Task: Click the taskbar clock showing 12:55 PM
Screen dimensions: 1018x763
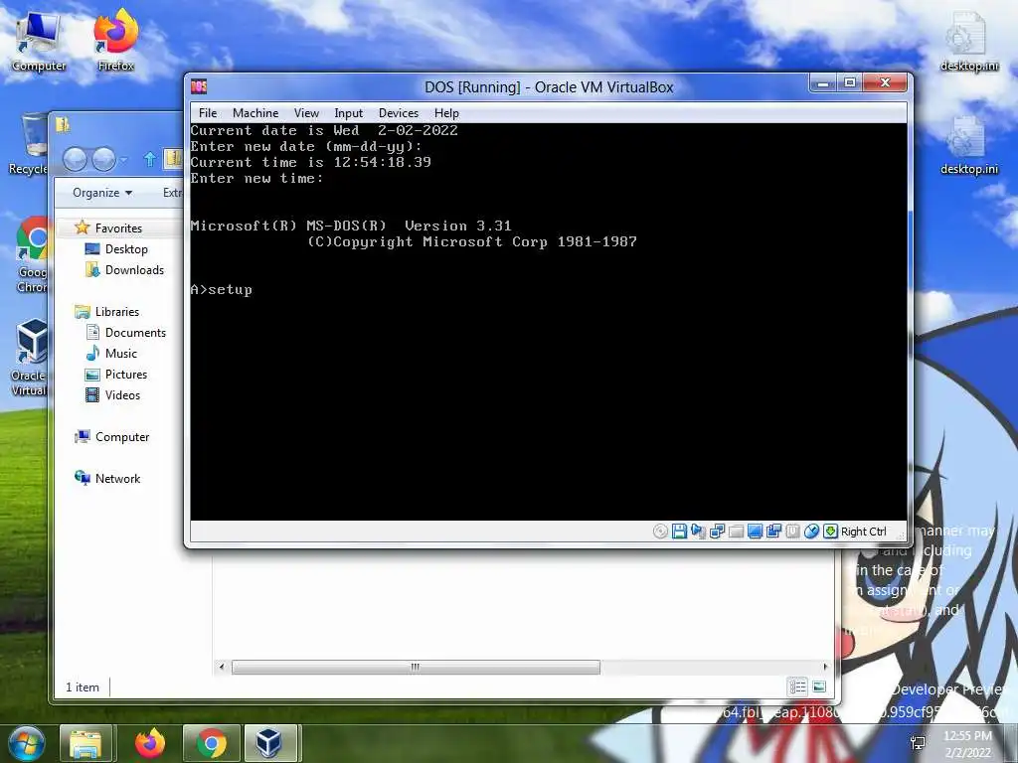Action: coord(967,744)
